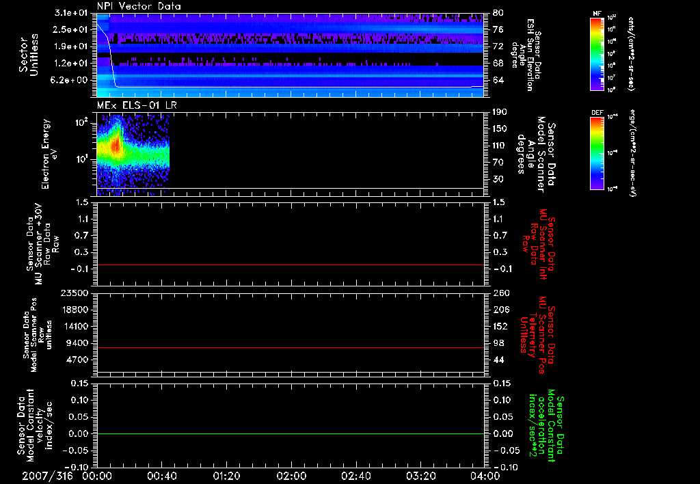Click the '18800' scanner position tick label
The image size is (700, 484).
pos(75,310)
